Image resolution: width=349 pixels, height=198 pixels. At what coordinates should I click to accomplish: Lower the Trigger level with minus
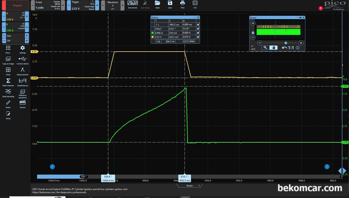(x=69, y=5)
